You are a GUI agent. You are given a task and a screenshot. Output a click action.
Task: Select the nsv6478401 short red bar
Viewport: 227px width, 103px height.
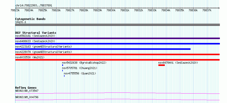click(x=161, y=65)
